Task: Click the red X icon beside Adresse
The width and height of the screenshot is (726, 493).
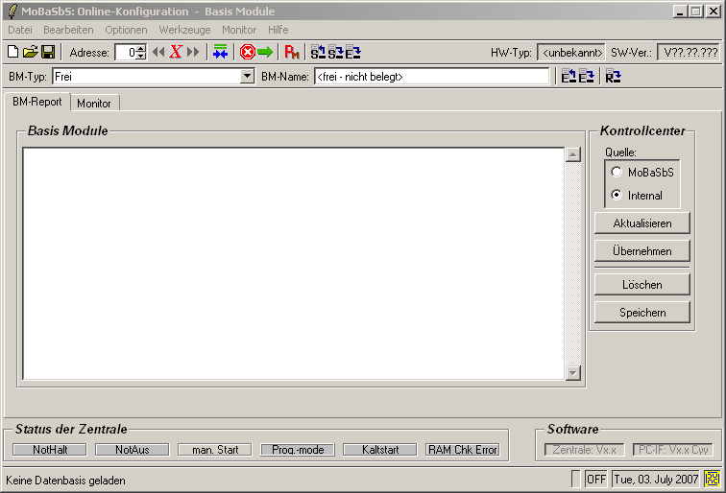Action: click(176, 52)
